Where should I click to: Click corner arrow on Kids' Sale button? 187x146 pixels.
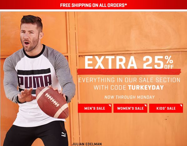click(181, 106)
